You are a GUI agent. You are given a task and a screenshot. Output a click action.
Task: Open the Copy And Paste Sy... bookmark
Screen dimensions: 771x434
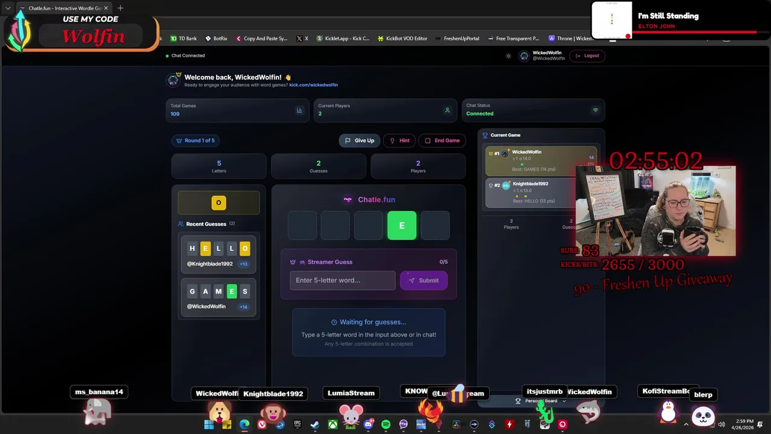point(261,38)
